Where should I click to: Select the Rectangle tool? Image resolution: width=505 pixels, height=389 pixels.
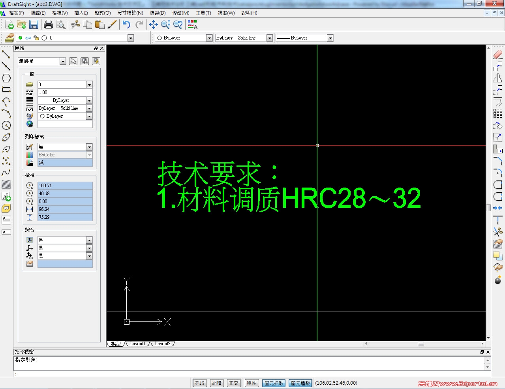point(6,90)
